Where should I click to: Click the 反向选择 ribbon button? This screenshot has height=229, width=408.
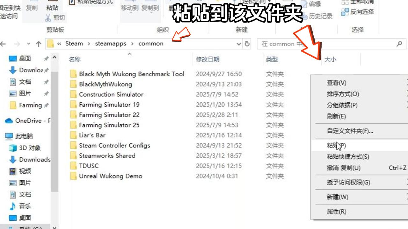tap(358, 12)
